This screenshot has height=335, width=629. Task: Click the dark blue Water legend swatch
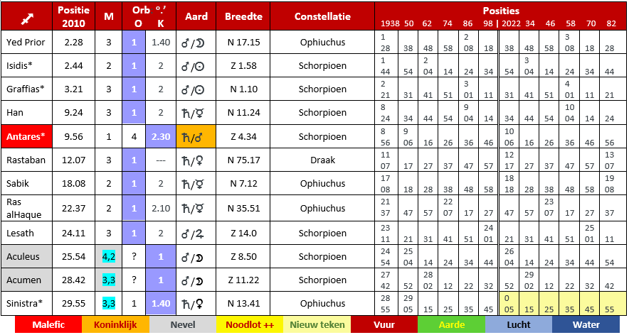click(586, 324)
